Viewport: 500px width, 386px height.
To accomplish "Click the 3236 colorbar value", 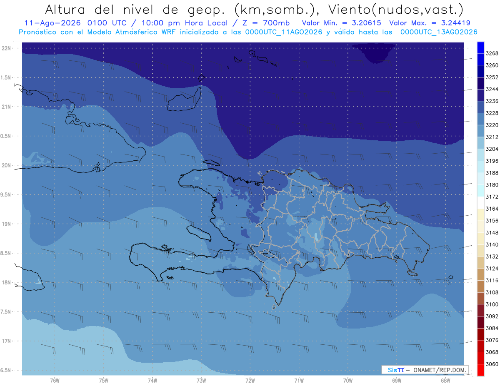I will (x=492, y=101).
